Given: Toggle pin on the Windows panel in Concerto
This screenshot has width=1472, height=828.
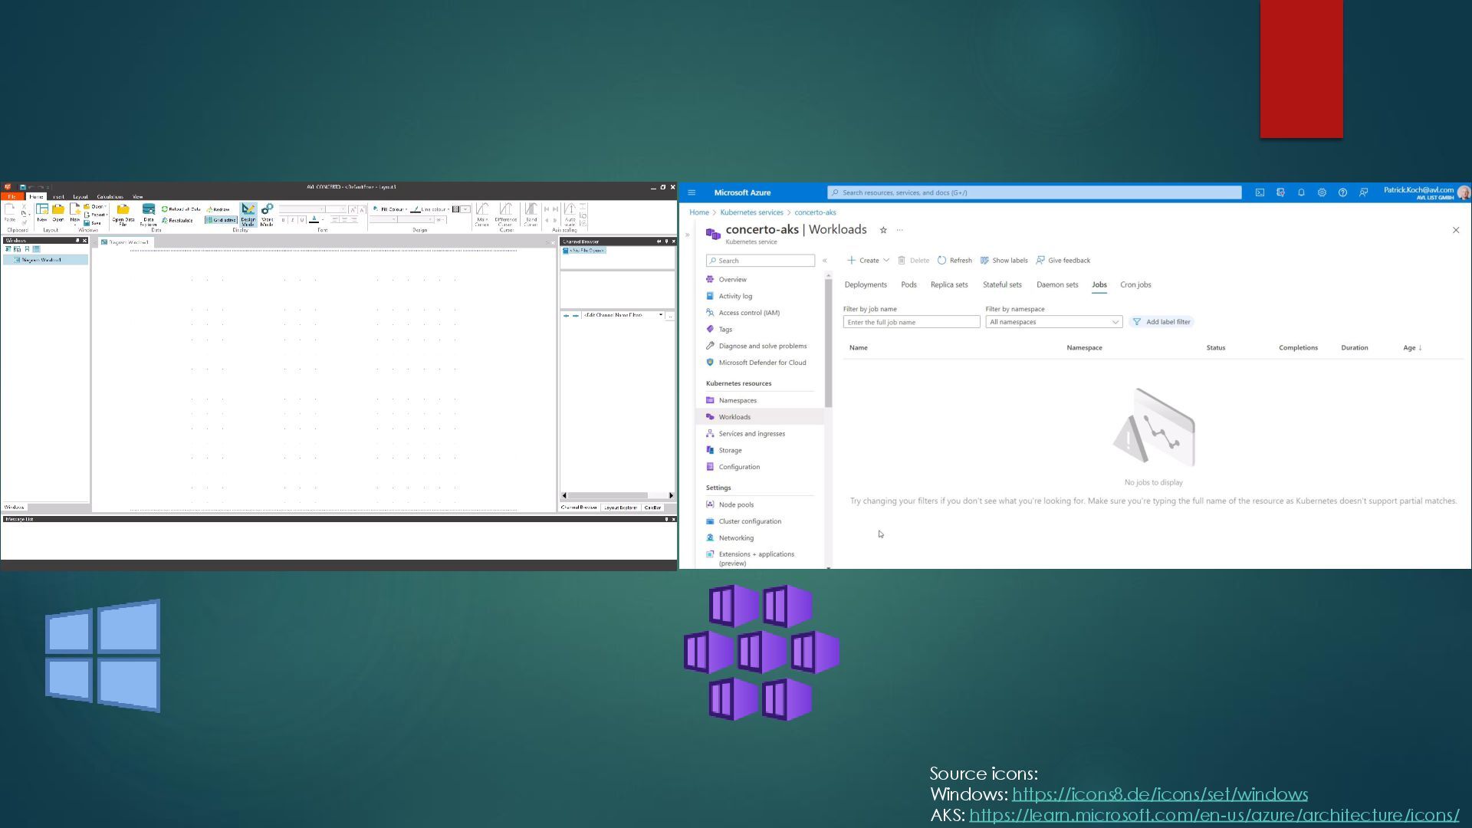Looking at the screenshot, I should point(77,241).
